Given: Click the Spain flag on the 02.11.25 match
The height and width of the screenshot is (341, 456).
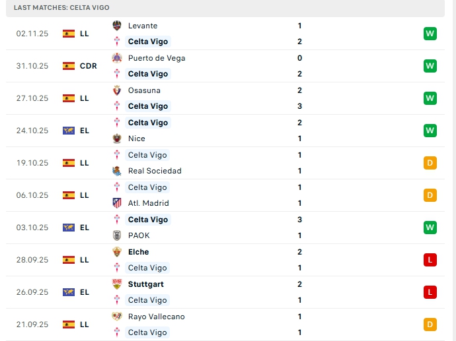Looking at the screenshot, I should 69,34.
